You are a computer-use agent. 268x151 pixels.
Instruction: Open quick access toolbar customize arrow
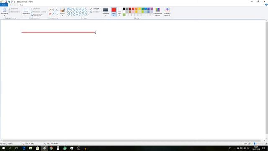tap(15, 2)
